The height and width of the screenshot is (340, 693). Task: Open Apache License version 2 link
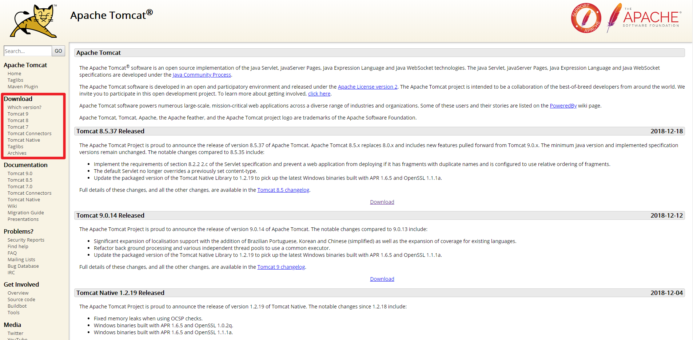tap(367, 87)
